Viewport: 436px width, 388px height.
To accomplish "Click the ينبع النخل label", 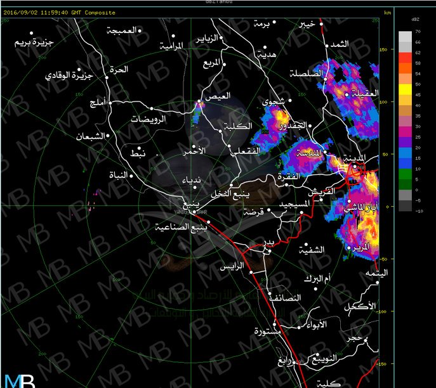I will (230, 194).
